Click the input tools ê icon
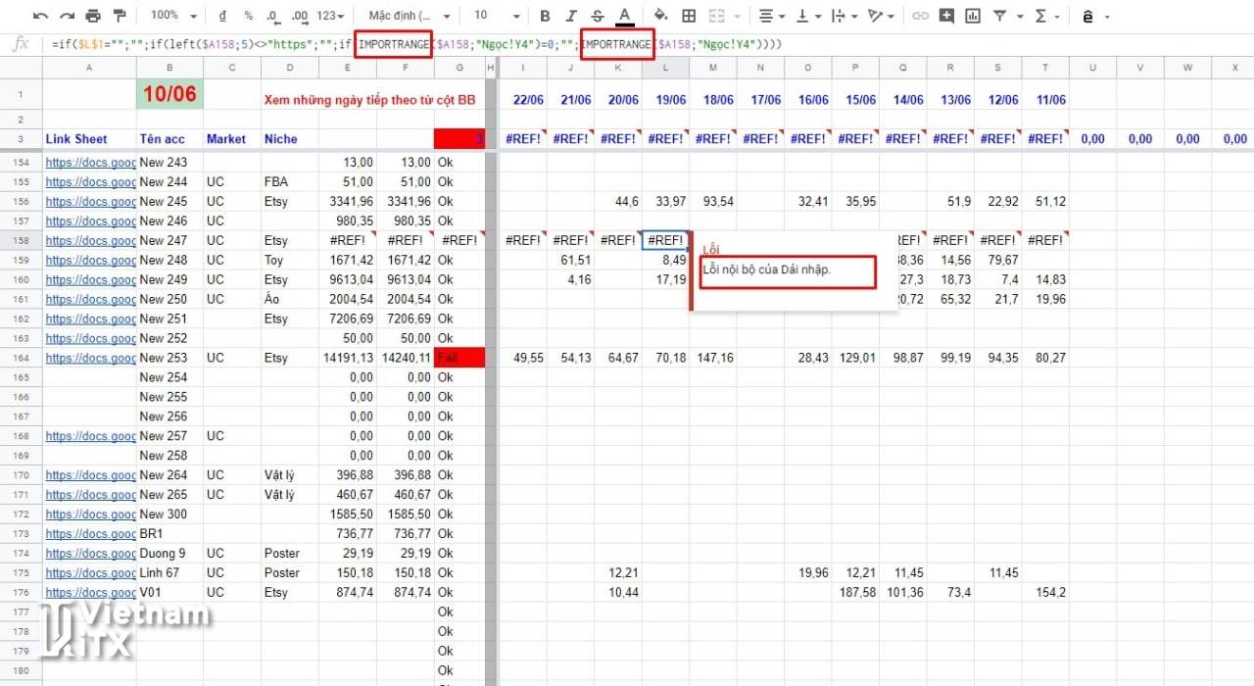The width and height of the screenshot is (1254, 686). coord(1087,17)
